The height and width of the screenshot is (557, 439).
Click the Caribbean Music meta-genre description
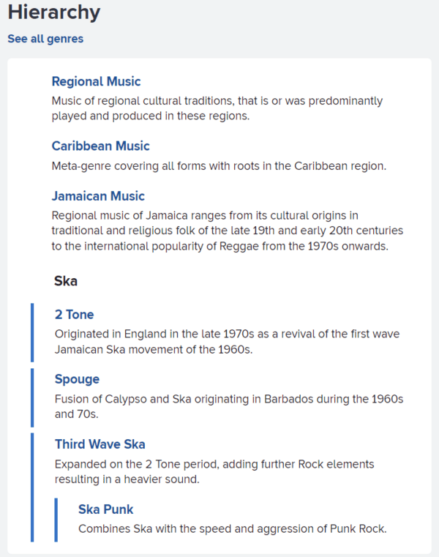(x=218, y=165)
